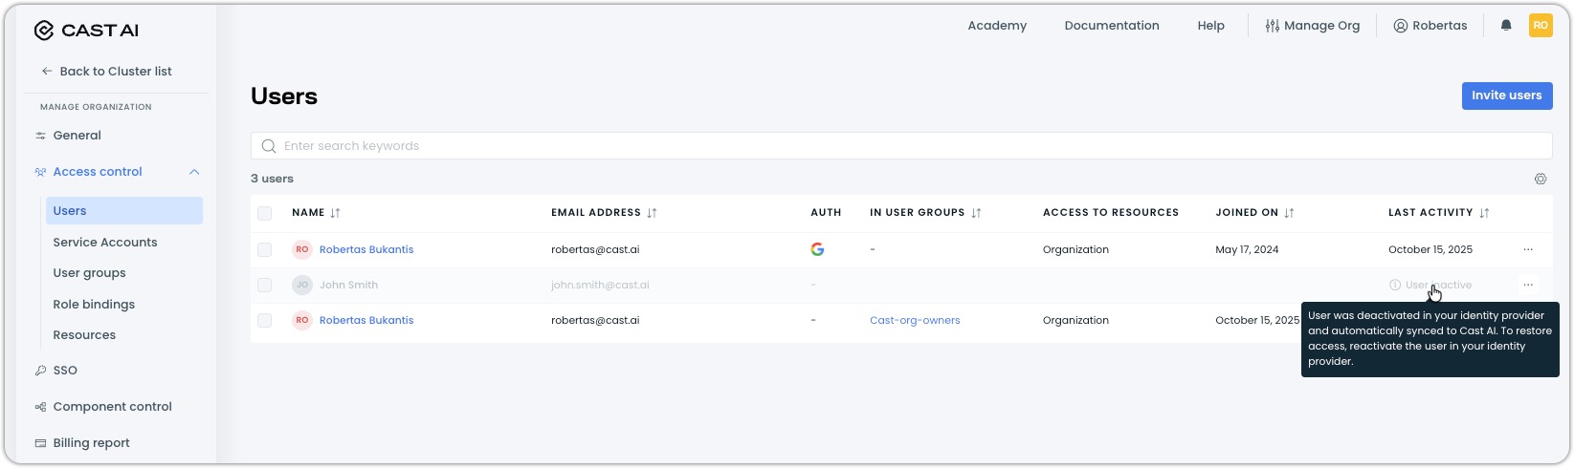Viewport: 1574px width, 468px height.
Task: Open the RO account avatar in the header
Action: 1541,26
